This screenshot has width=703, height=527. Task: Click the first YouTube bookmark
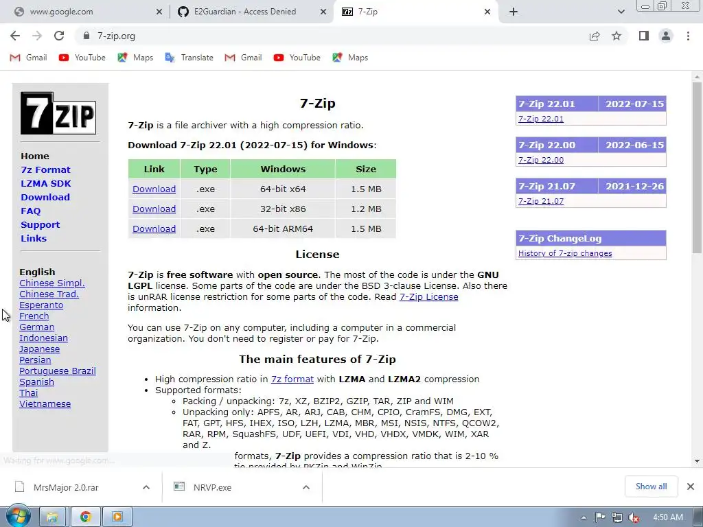(82, 58)
